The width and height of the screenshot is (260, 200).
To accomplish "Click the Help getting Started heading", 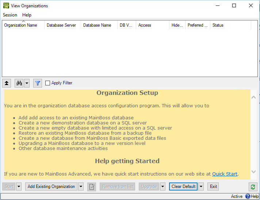I will [127, 161].
